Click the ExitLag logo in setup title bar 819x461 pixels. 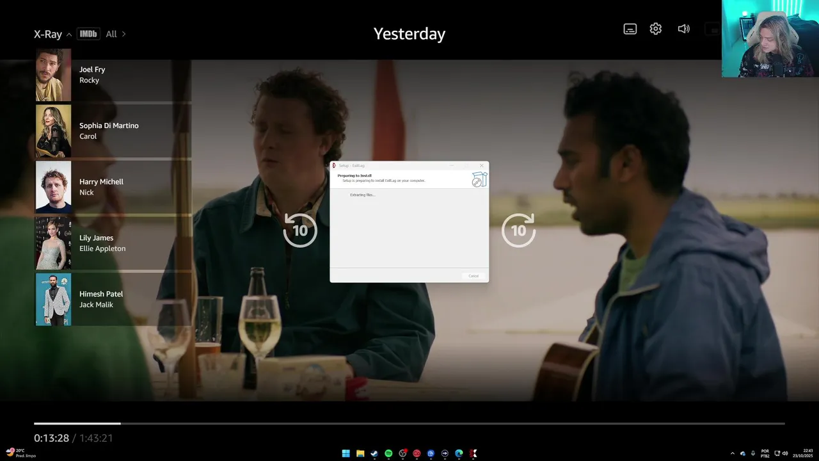[x=334, y=165]
